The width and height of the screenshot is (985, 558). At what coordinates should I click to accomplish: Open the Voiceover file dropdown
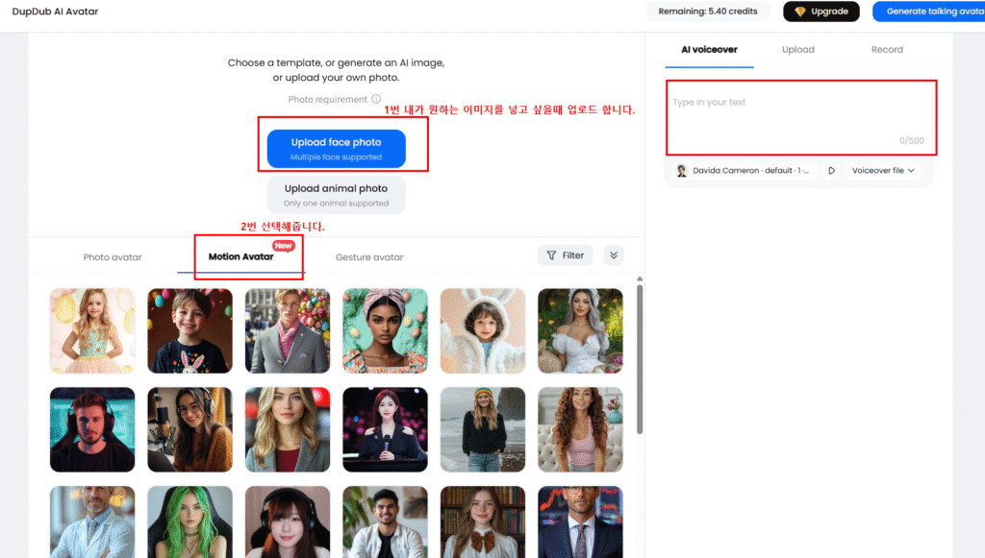[883, 171]
